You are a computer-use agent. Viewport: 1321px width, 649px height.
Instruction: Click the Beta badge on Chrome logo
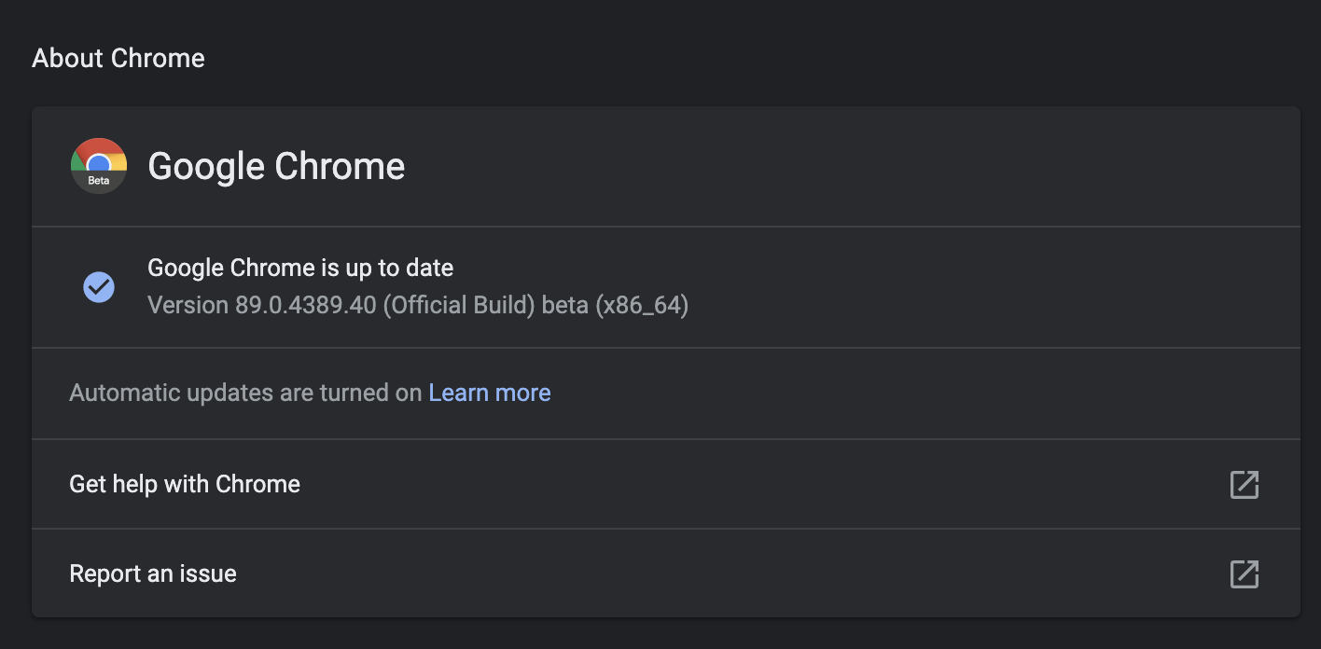coord(99,181)
